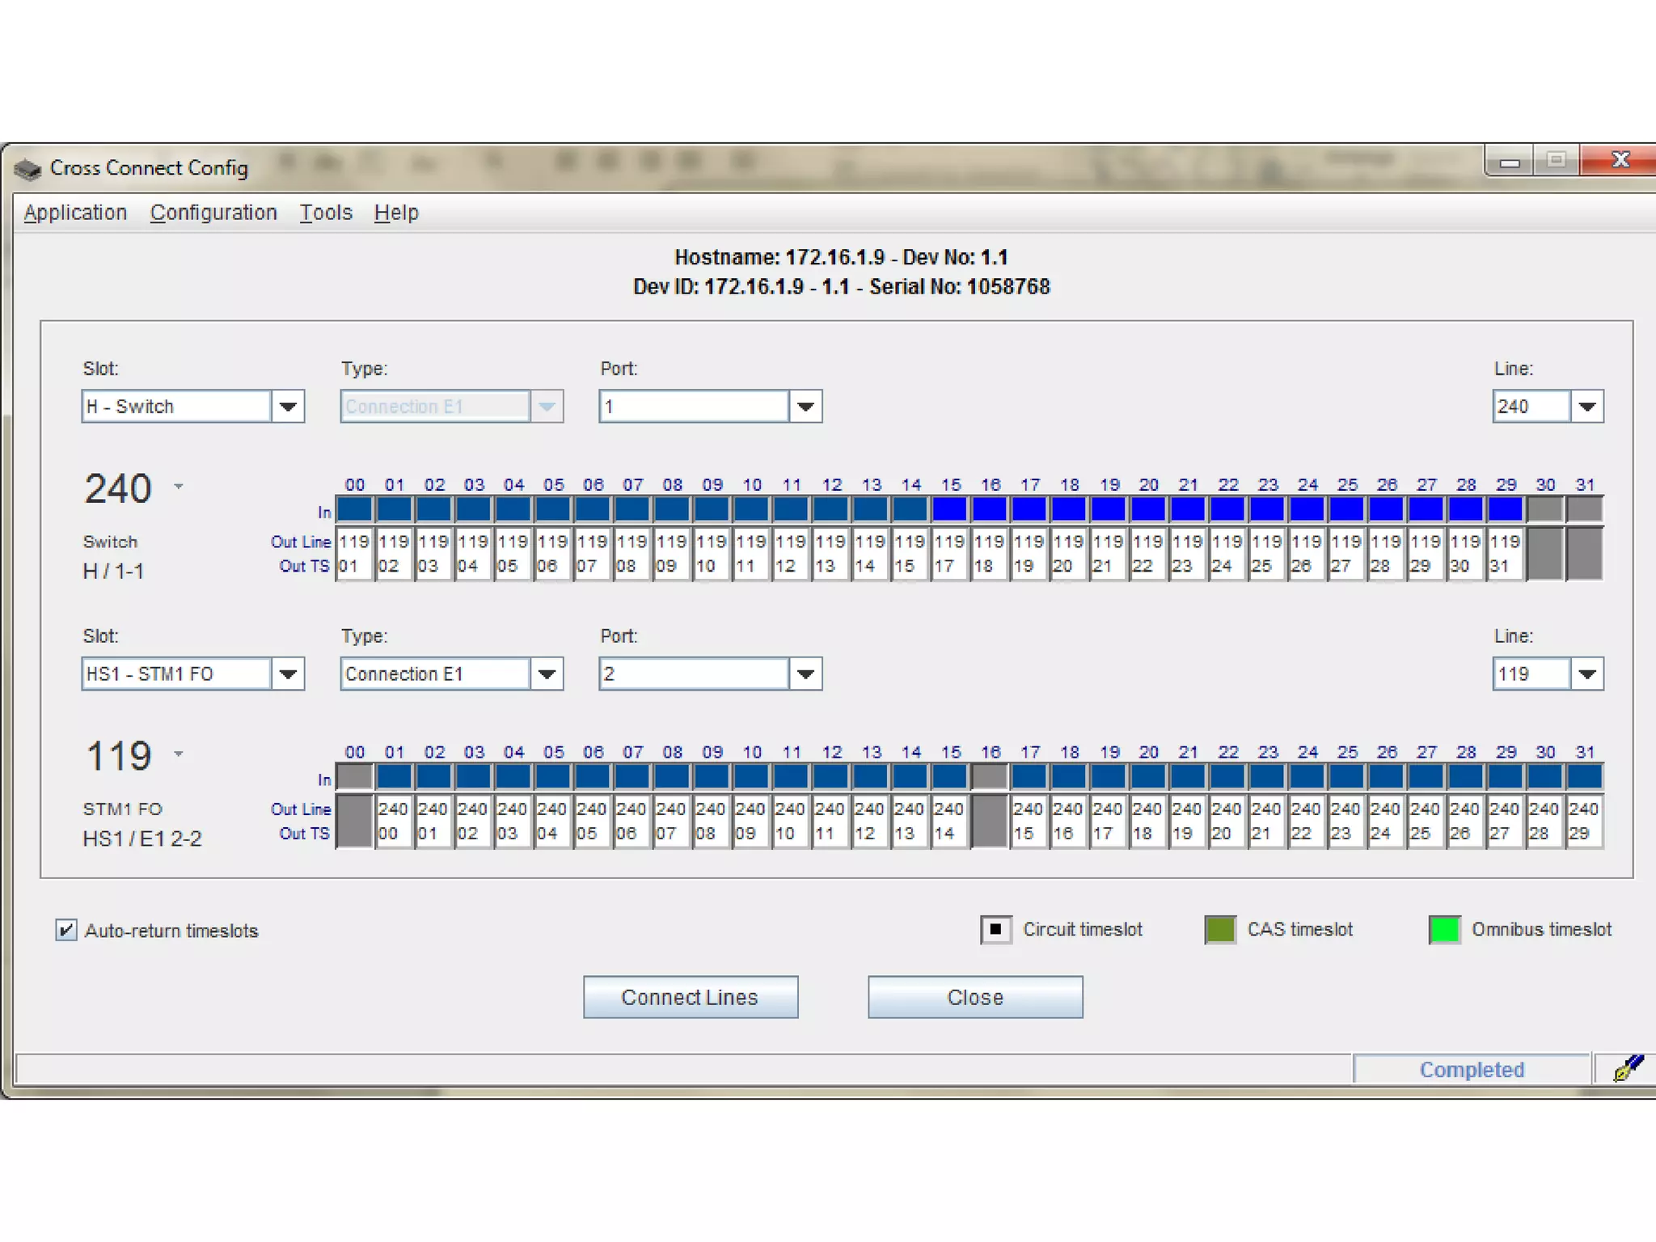The width and height of the screenshot is (1656, 1242).
Task: Click the lower Port field showing 2
Action: (x=694, y=674)
